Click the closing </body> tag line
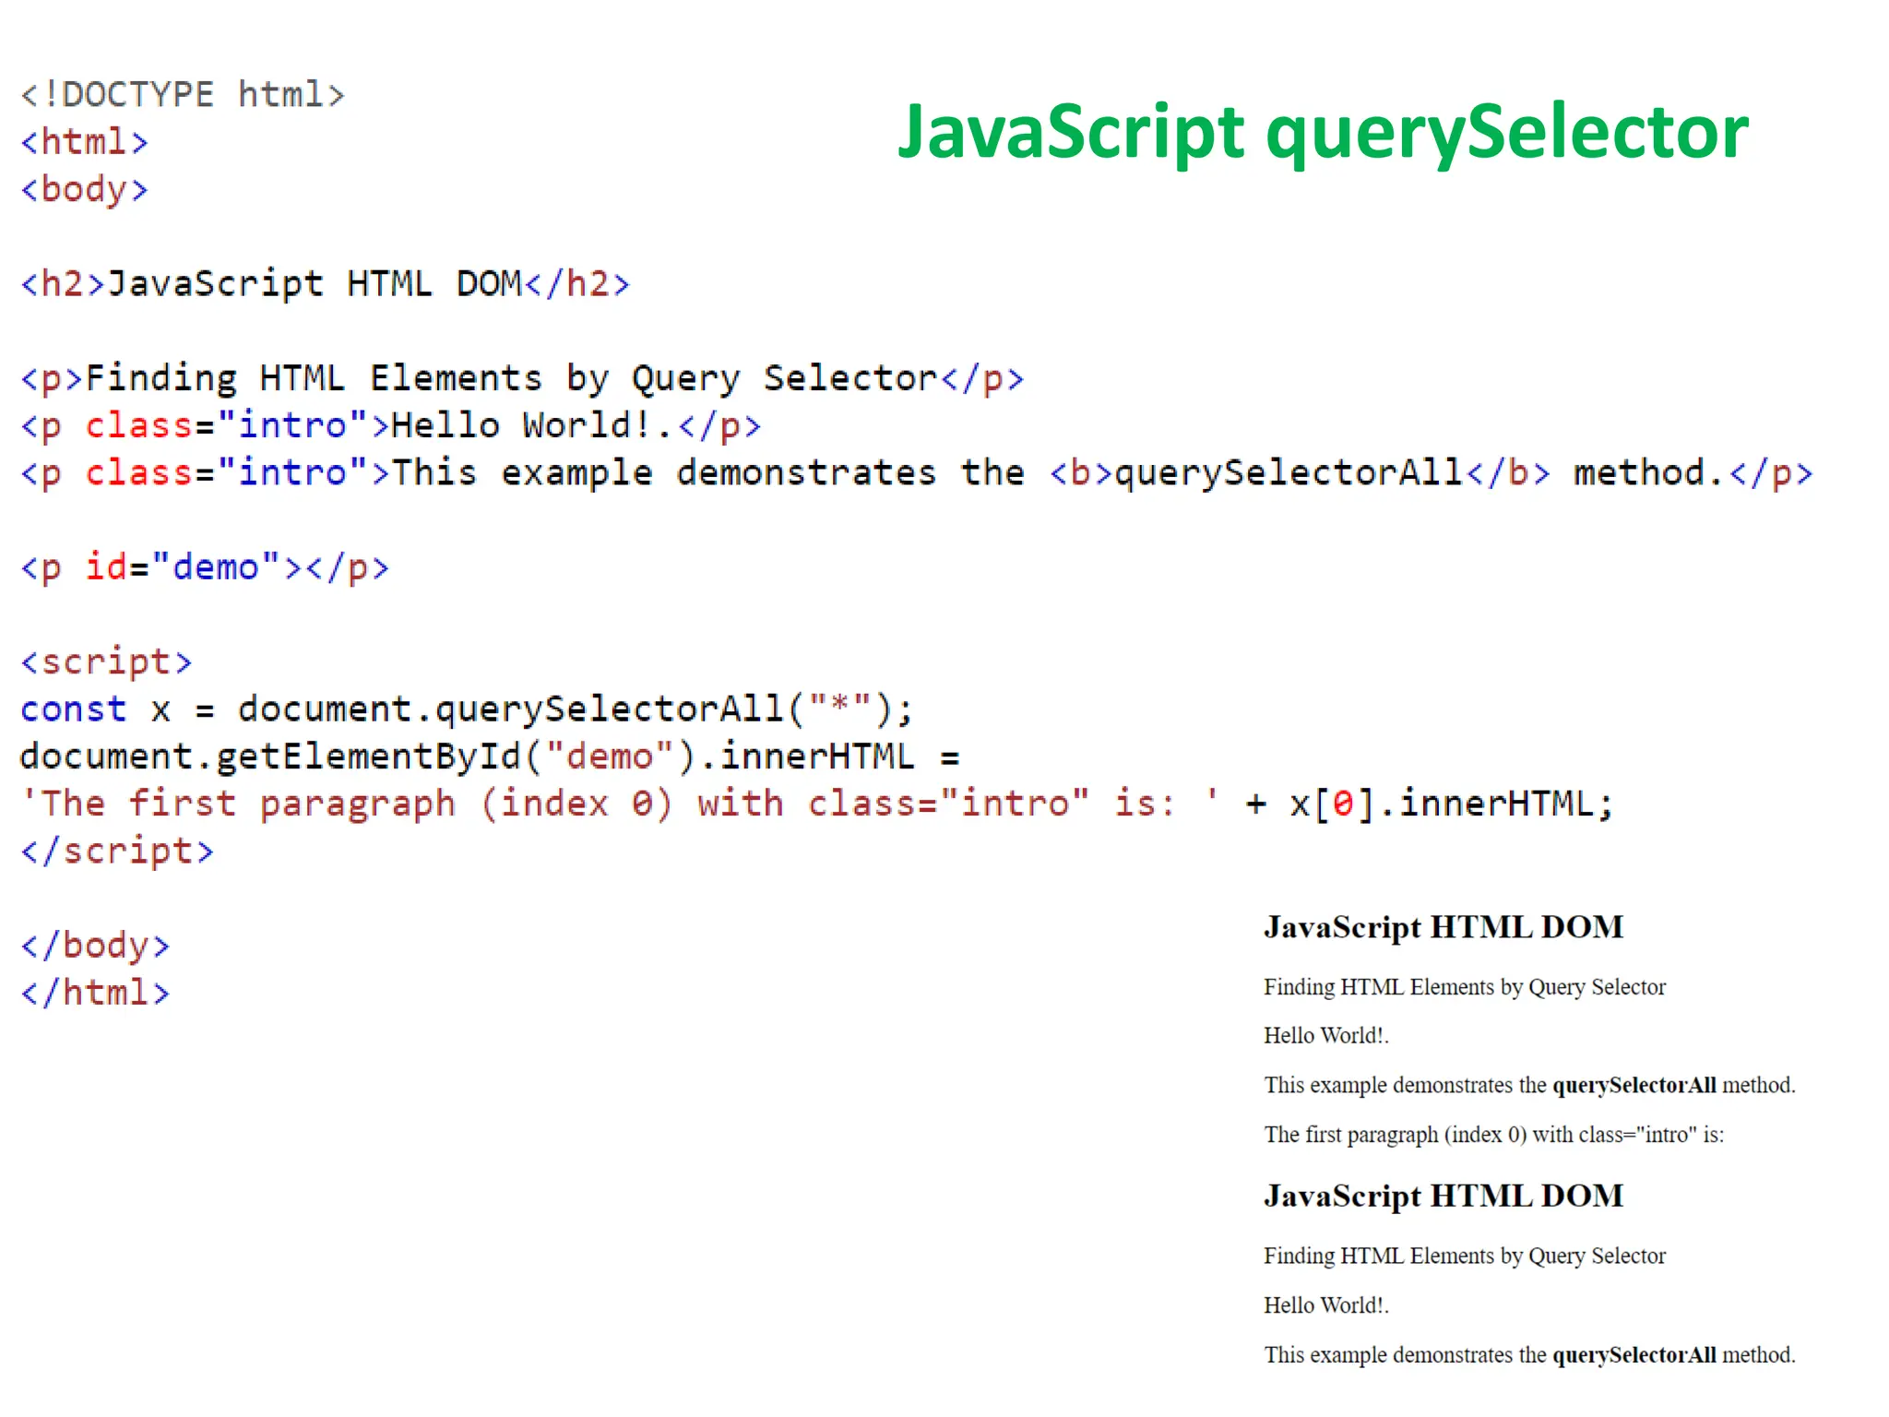 click(x=95, y=946)
